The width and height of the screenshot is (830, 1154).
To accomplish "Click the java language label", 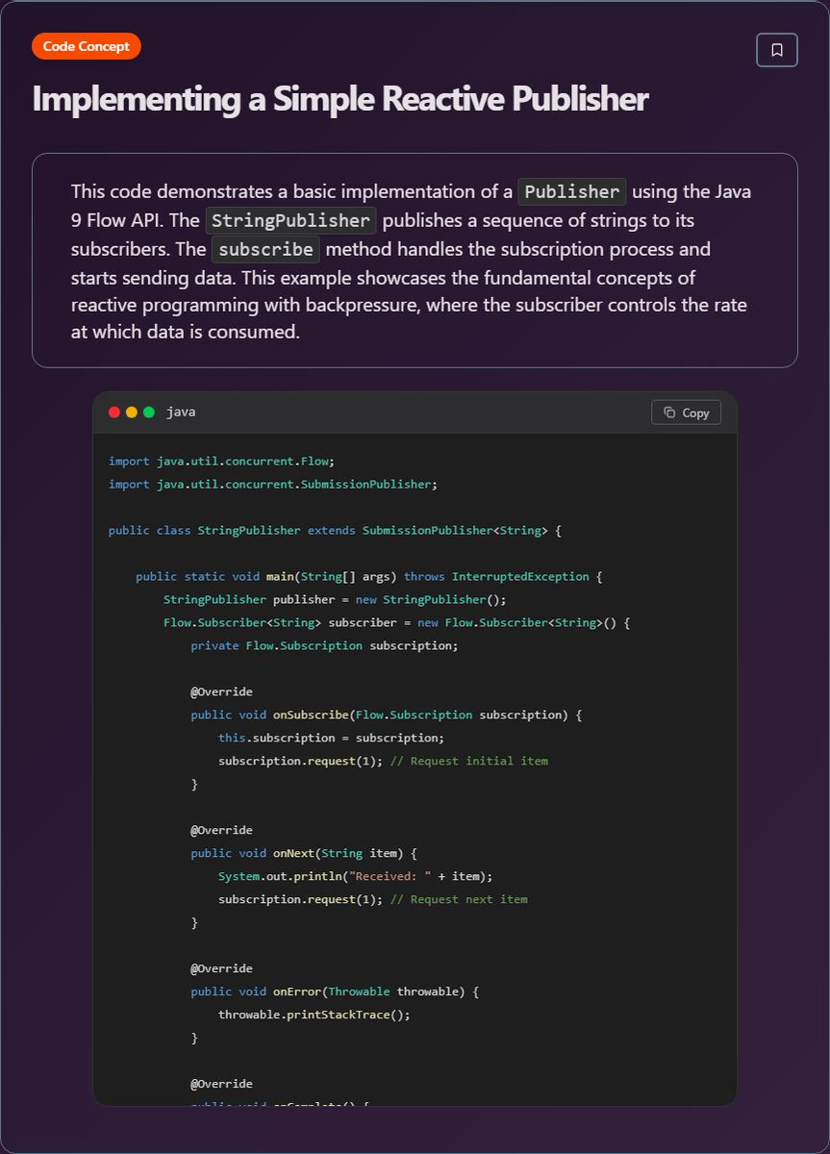I will (x=181, y=413).
